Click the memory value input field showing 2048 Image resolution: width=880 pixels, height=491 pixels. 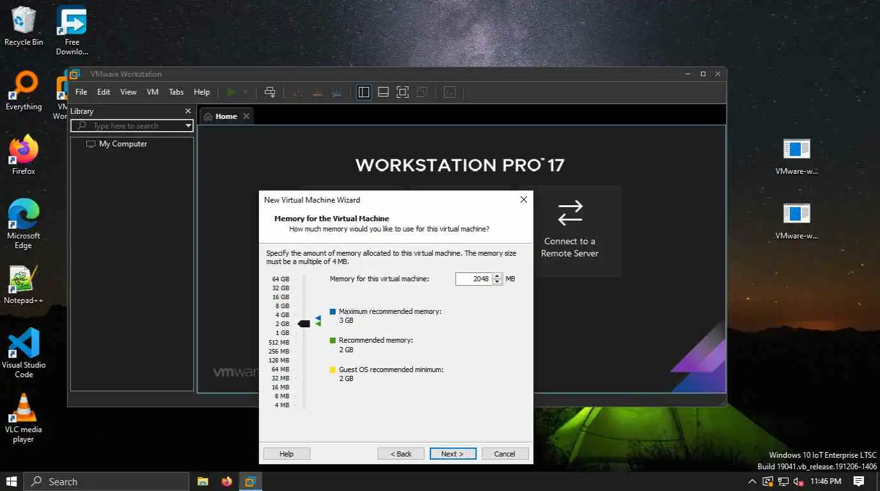[473, 279]
